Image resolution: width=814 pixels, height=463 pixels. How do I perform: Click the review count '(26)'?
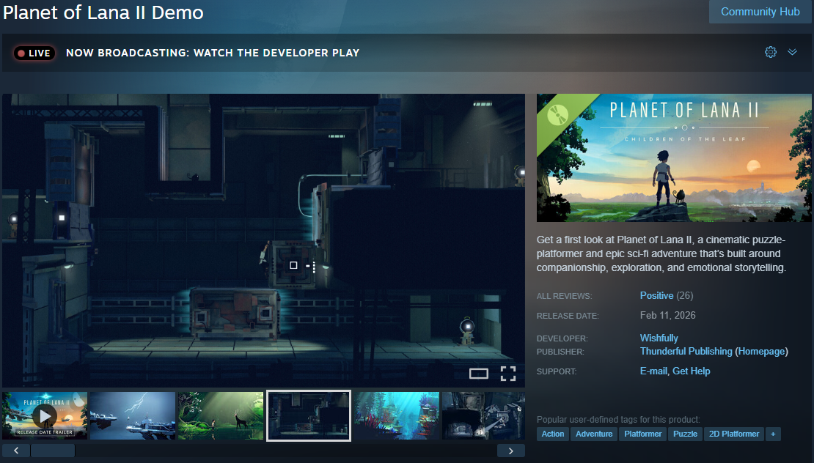coord(685,295)
